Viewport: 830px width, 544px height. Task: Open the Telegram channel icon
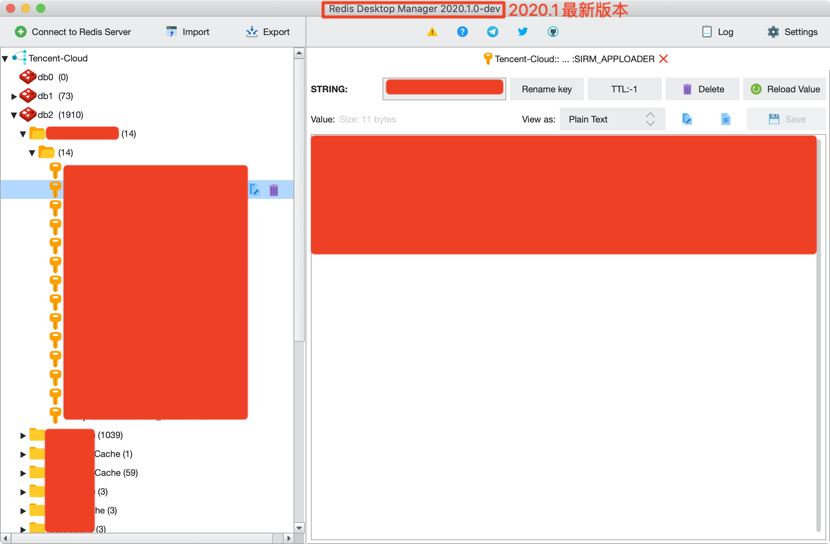point(493,32)
